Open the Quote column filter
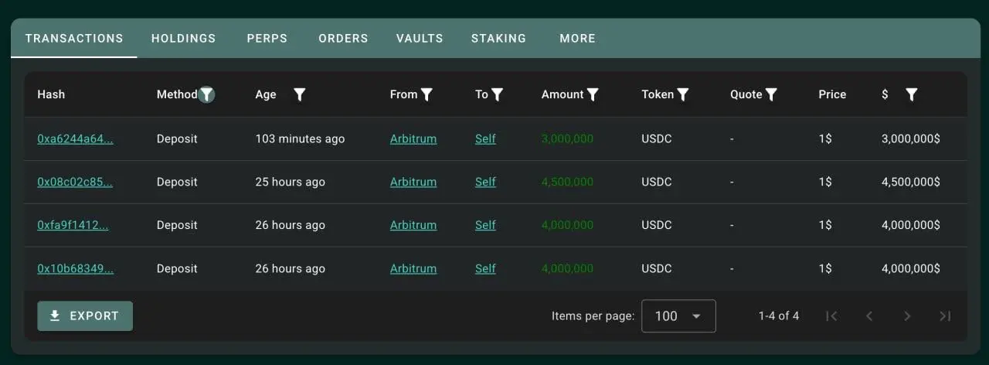This screenshot has height=365, width=989. click(x=771, y=94)
